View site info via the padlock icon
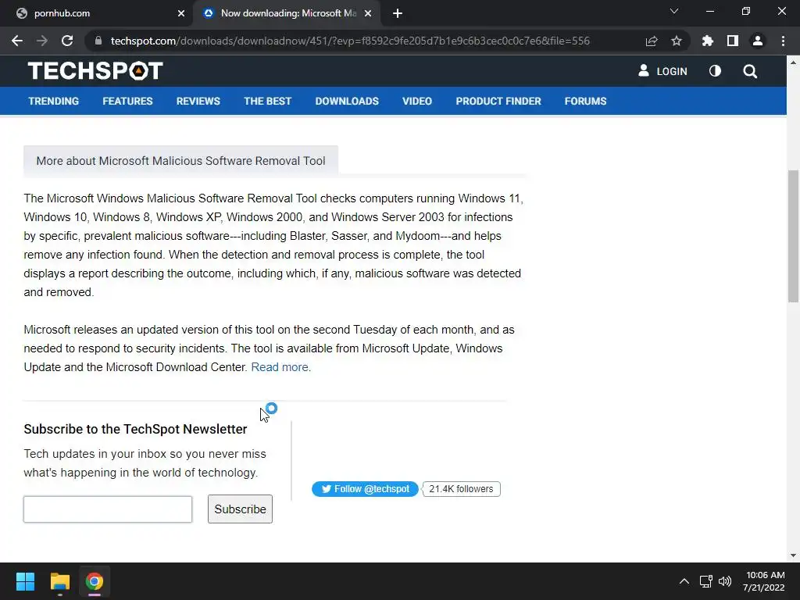 click(98, 41)
